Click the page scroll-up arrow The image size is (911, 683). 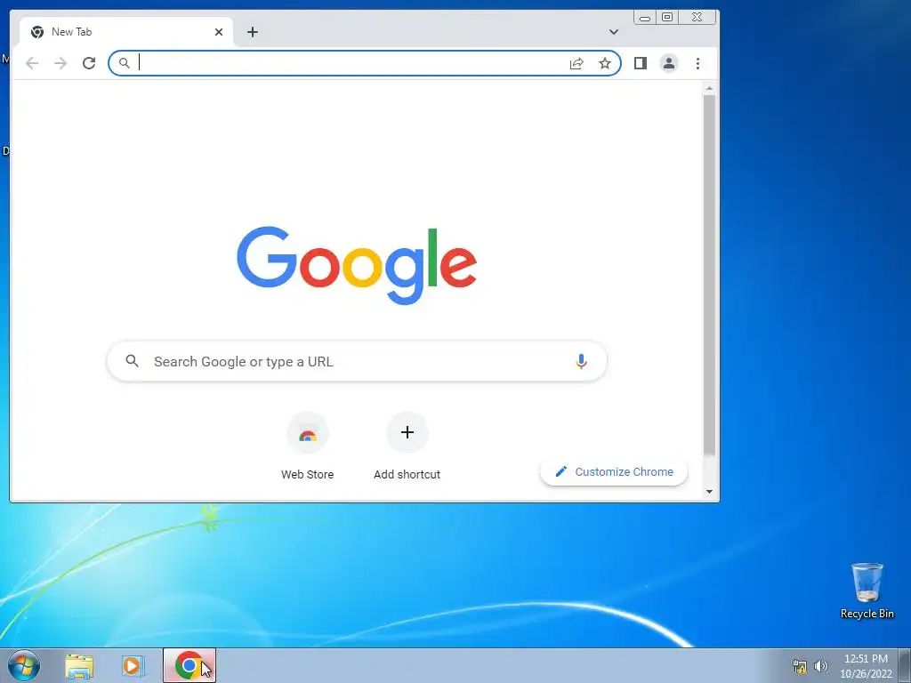click(x=709, y=88)
